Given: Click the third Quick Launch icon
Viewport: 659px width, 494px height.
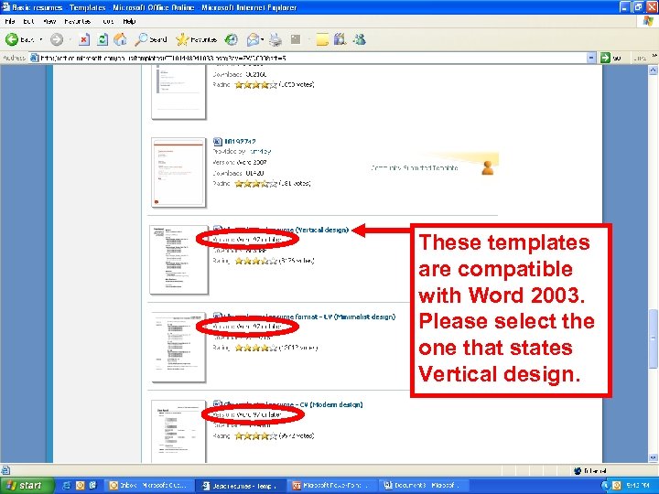Looking at the screenshot, I should [92, 486].
